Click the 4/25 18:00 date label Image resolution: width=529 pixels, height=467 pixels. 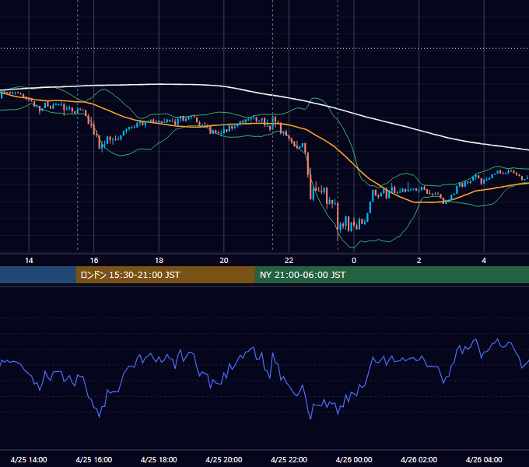click(159, 459)
